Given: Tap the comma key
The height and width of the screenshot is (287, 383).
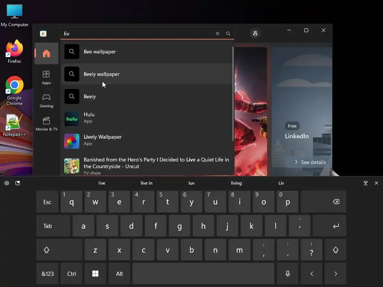Looking at the screenshot, I should [264, 250].
